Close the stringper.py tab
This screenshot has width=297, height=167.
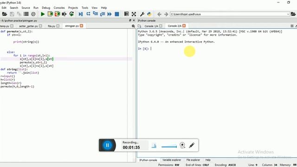(82, 26)
